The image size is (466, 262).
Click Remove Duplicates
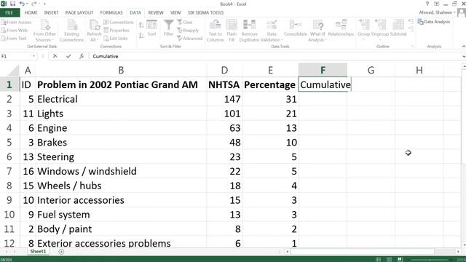[249, 31]
